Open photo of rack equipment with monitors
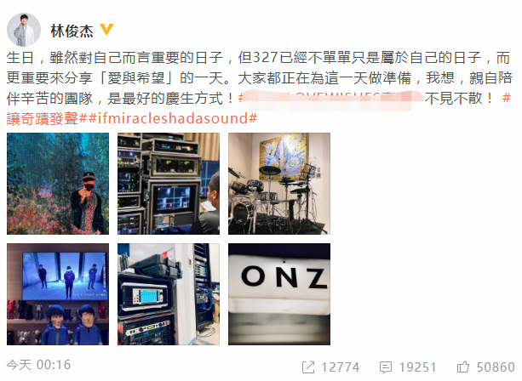The height and width of the screenshot is (381, 522). coord(169,184)
